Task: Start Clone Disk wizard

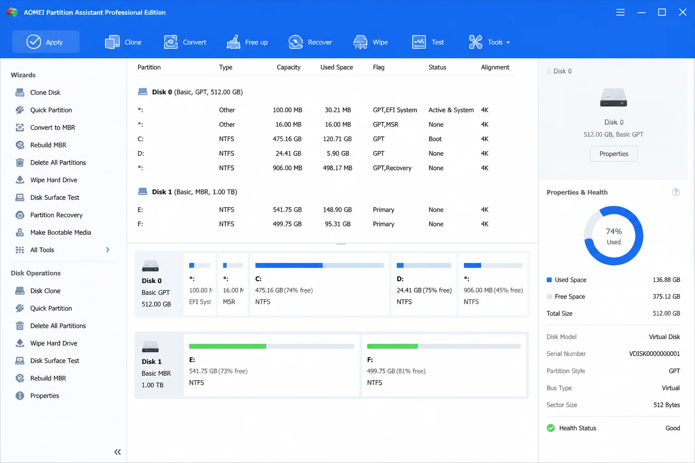Action: [x=45, y=92]
